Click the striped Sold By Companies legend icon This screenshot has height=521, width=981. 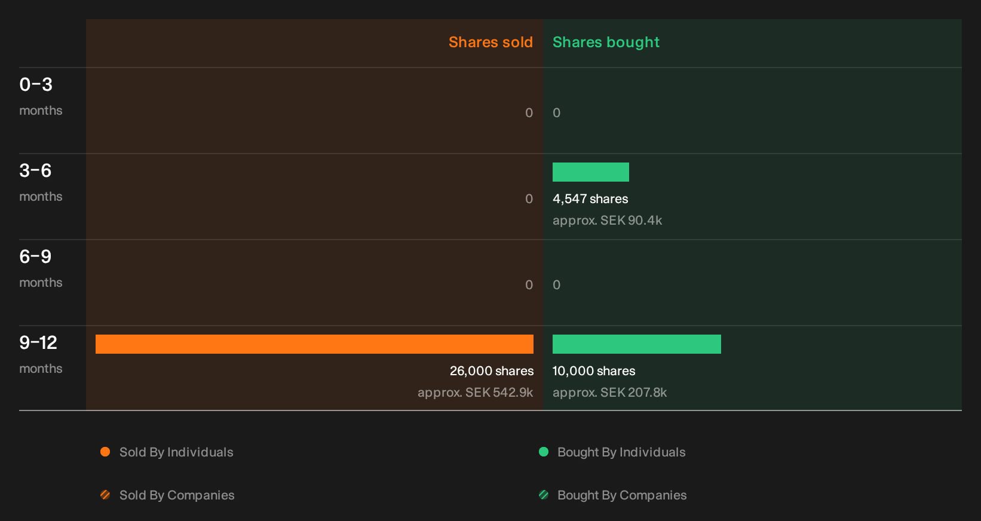point(105,495)
